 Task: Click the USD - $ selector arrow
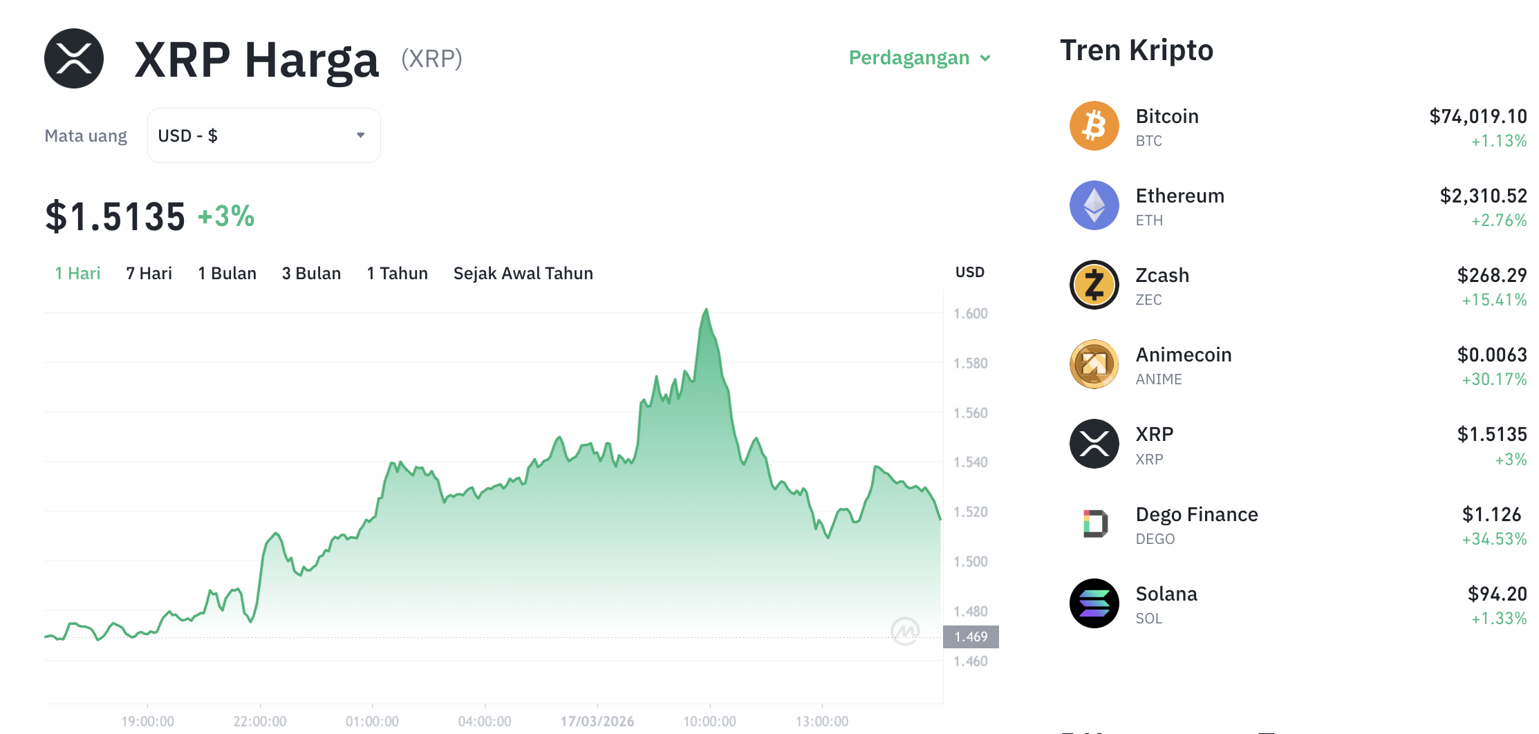click(360, 135)
